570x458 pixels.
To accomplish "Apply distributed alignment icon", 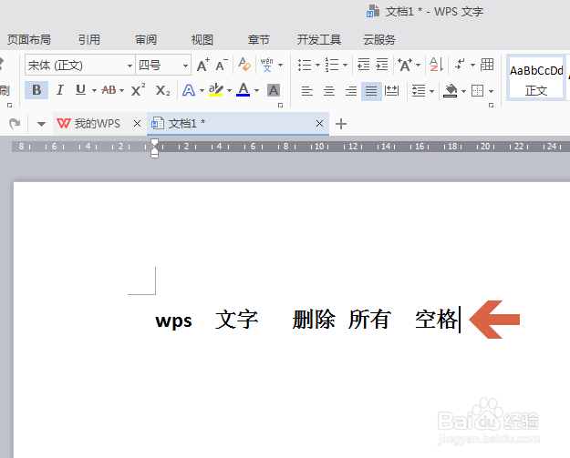I will pyautogui.click(x=392, y=91).
